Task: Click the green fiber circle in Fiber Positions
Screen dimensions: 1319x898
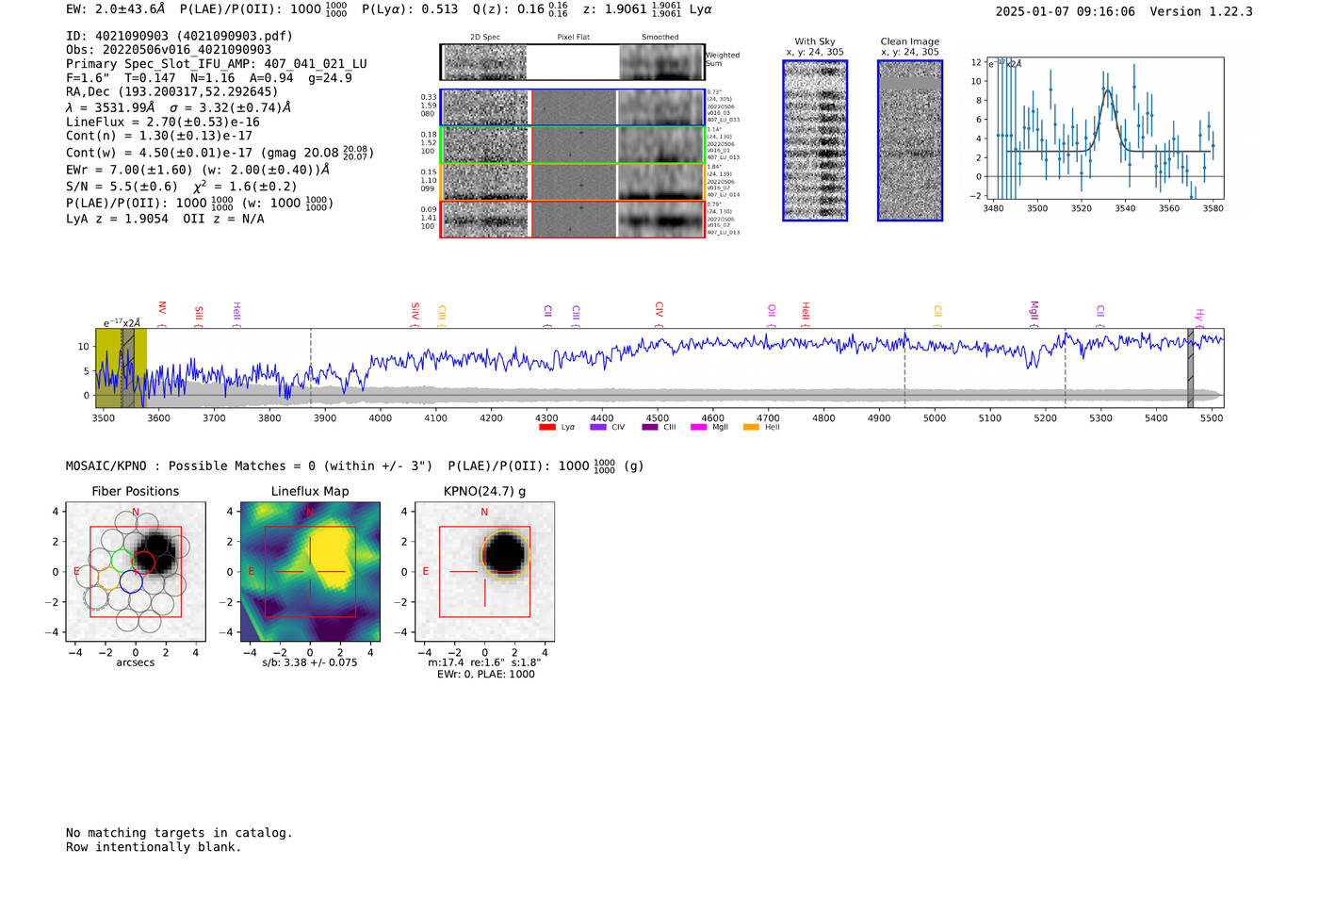Action: pyautogui.click(x=122, y=560)
